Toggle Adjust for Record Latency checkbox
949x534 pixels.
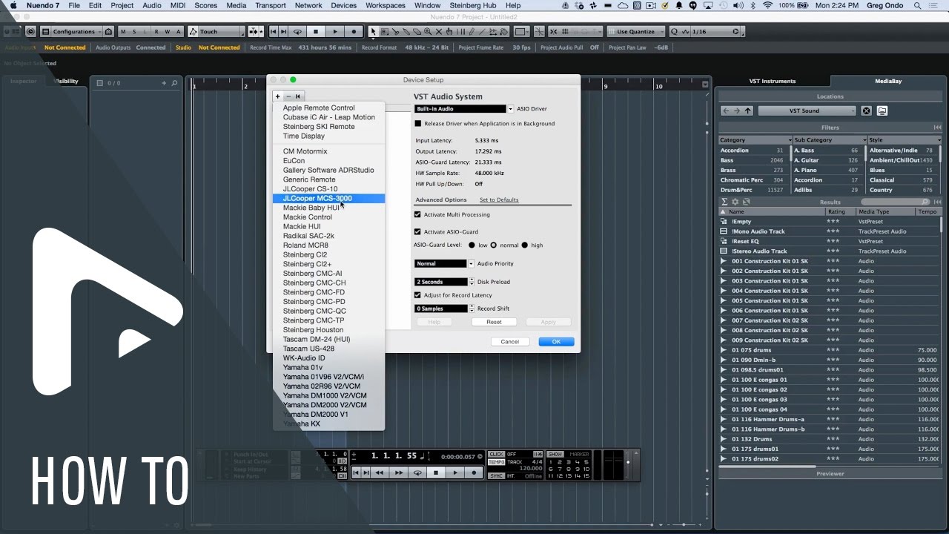click(x=417, y=295)
